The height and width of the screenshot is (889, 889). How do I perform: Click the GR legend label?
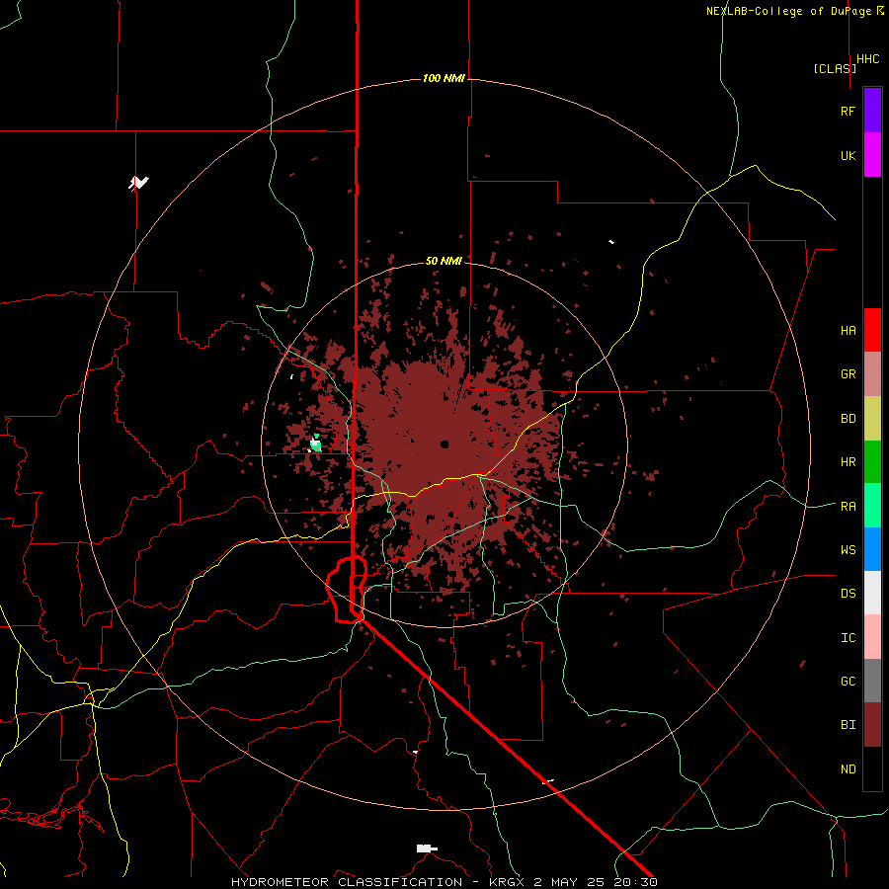848,374
